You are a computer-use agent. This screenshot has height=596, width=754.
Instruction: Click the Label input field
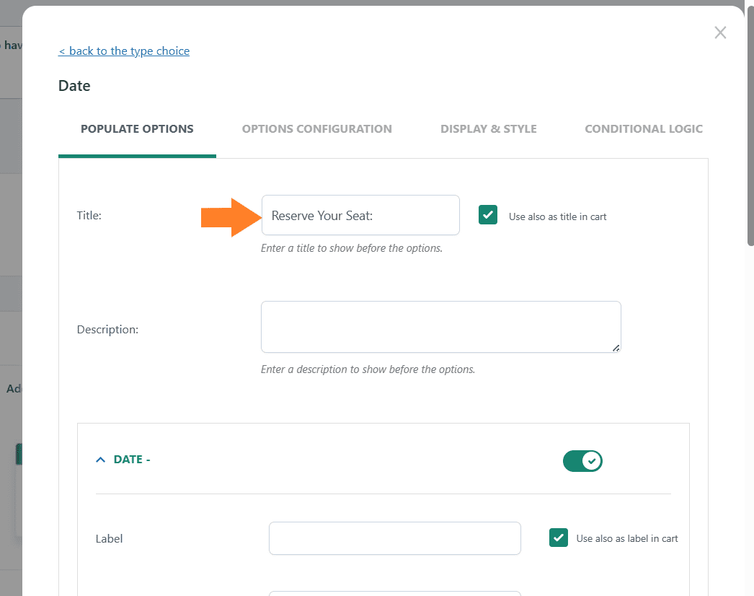[x=395, y=538]
